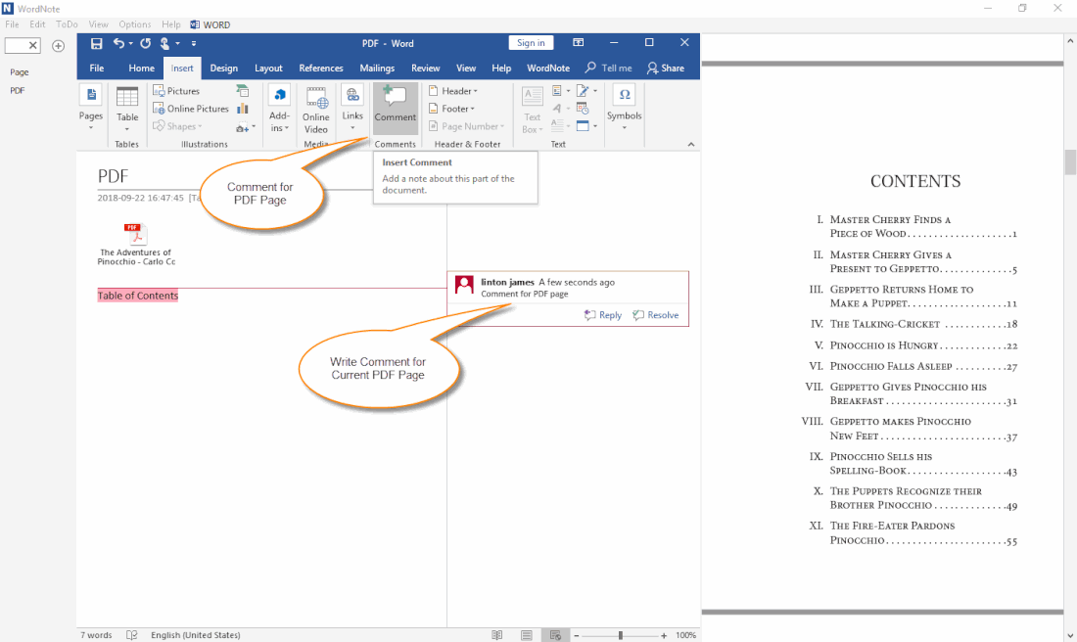Viewport: 1077px width, 642px height.
Task: Select the PDF page in left sidebar
Action: [x=18, y=90]
